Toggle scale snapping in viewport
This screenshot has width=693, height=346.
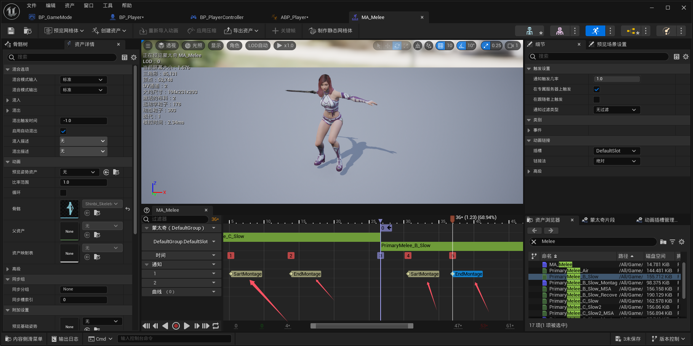(x=486, y=46)
